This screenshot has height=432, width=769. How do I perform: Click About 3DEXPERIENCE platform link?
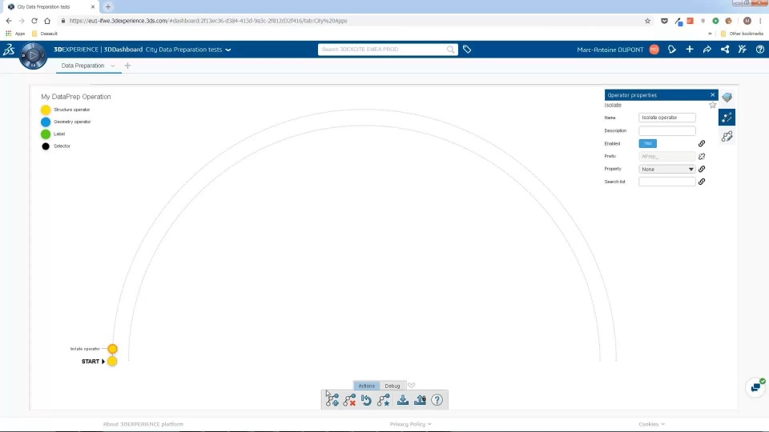pyautogui.click(x=143, y=424)
